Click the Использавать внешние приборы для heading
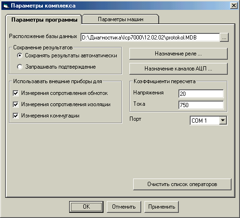Screen dimensions: 240x218 [57, 81]
